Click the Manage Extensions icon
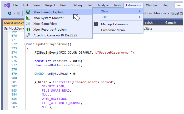 pos(96,24)
